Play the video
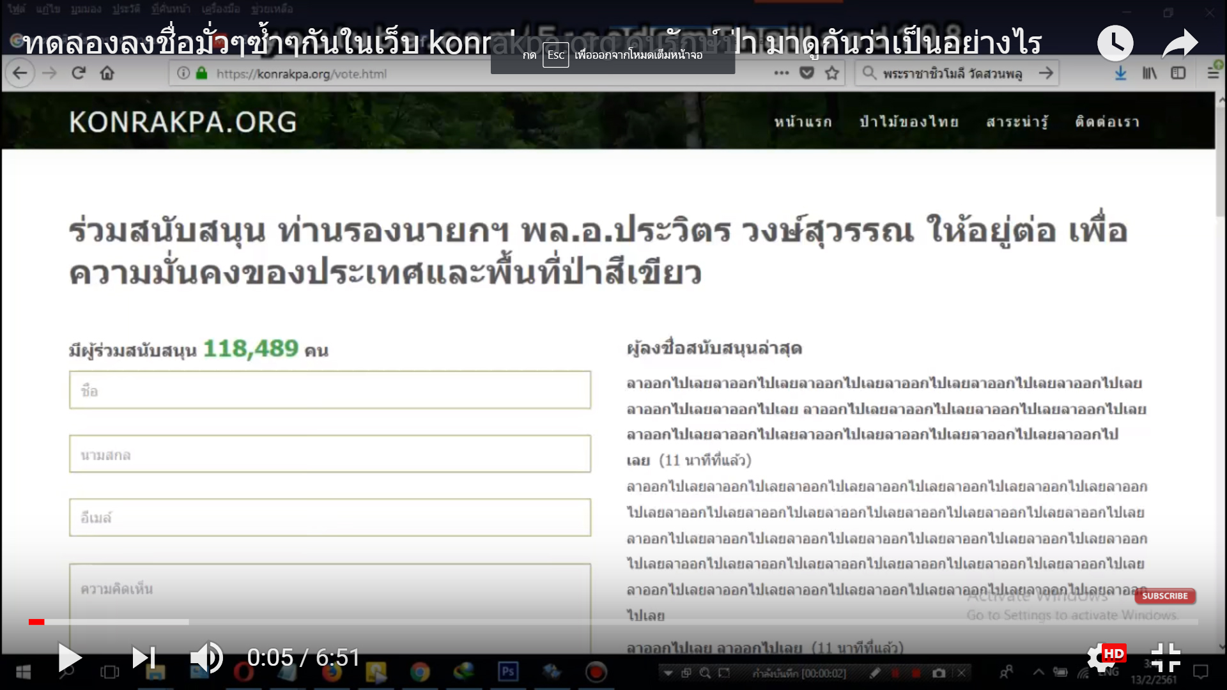 69,657
